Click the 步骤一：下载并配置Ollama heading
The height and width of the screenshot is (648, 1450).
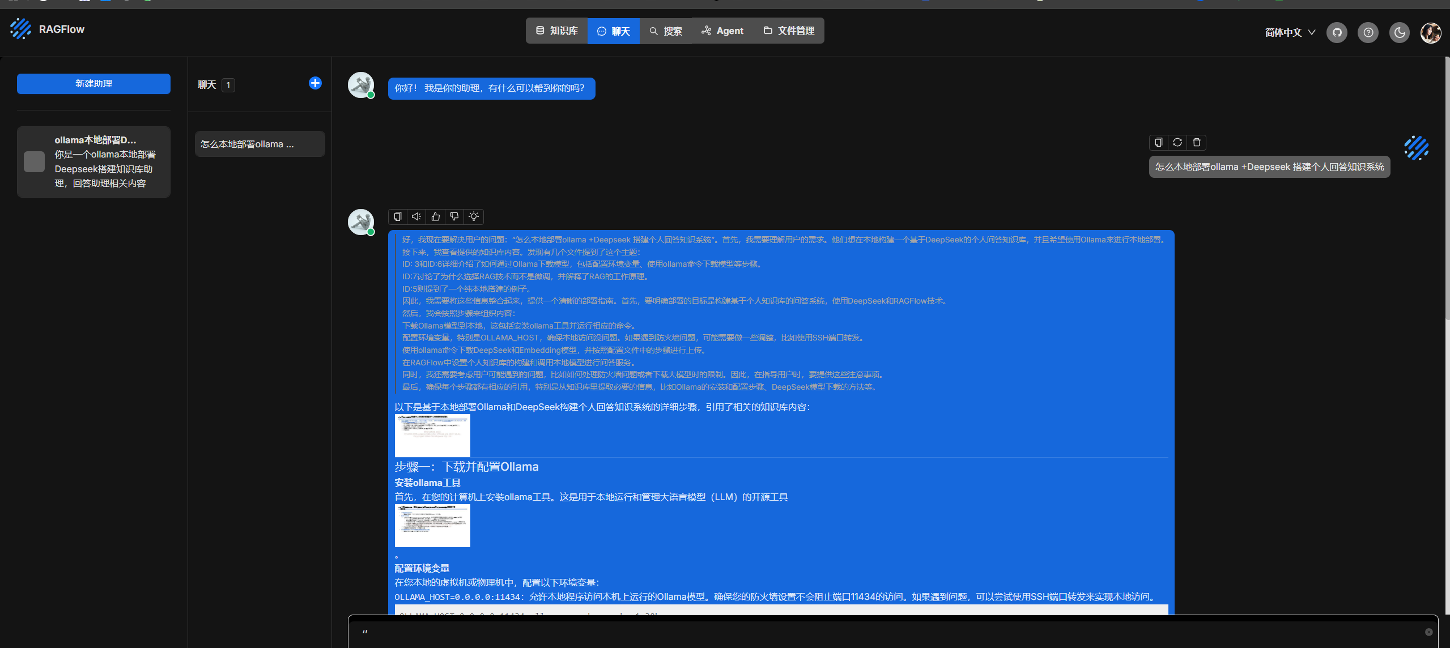pyautogui.click(x=466, y=467)
